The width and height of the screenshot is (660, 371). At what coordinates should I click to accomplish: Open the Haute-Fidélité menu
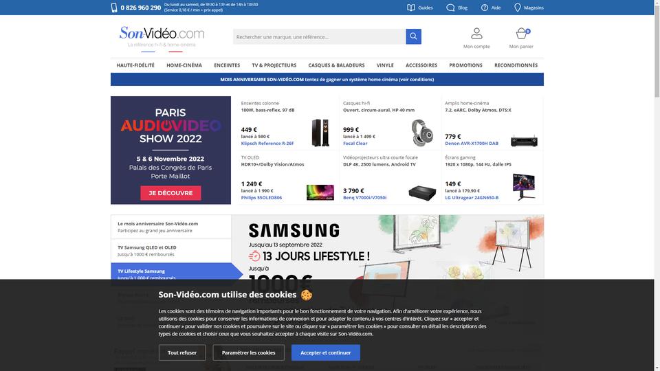coord(135,65)
